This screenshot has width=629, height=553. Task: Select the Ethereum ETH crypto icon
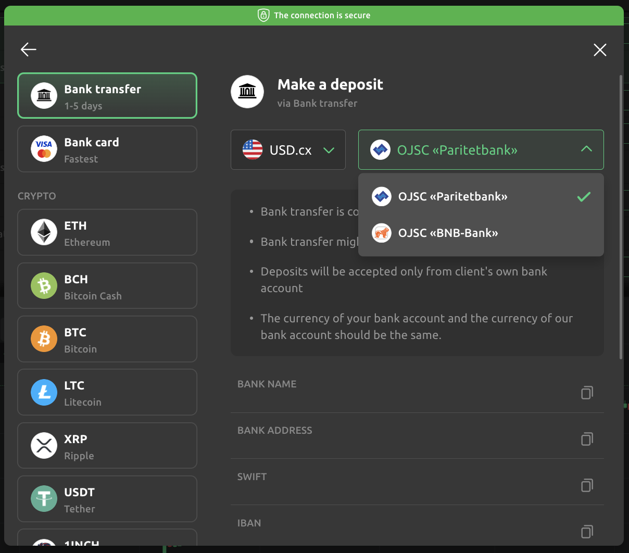[x=44, y=232]
